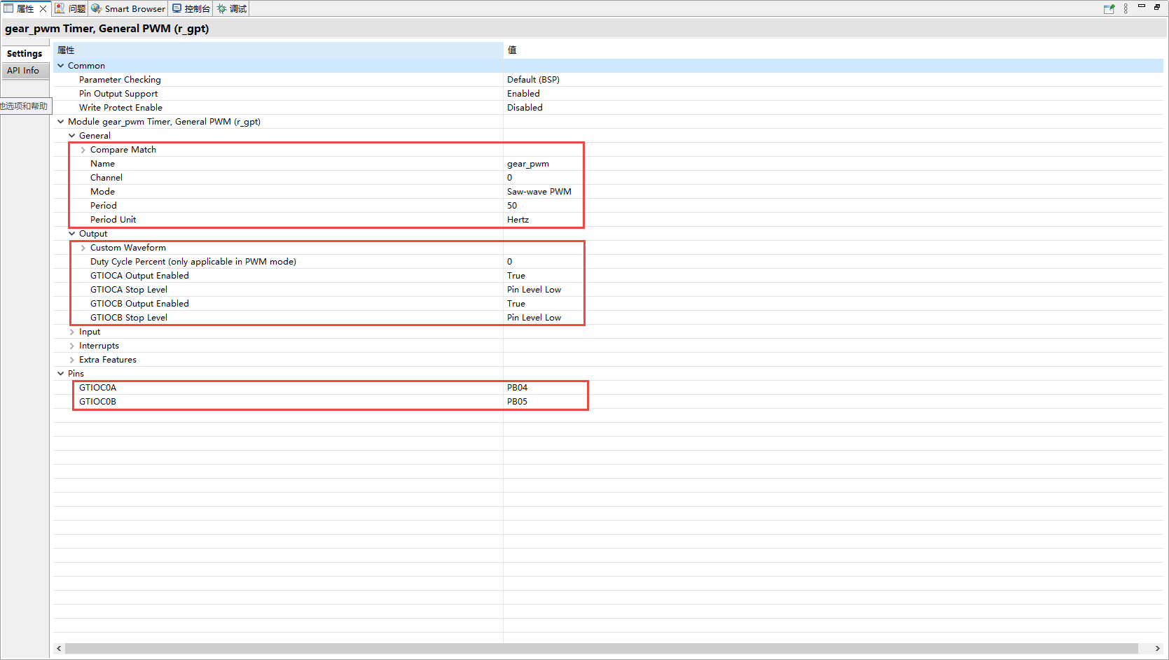1169x660 pixels.
Task: Collapse the Pins section
Action: point(60,374)
